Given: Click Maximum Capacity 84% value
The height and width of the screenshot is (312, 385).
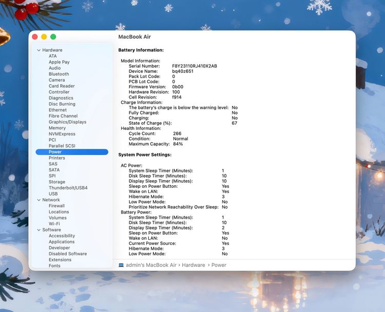Looking at the screenshot, I should click(x=178, y=144).
